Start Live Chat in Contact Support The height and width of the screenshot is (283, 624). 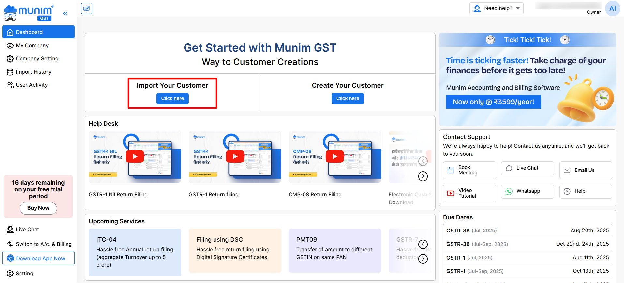click(527, 168)
